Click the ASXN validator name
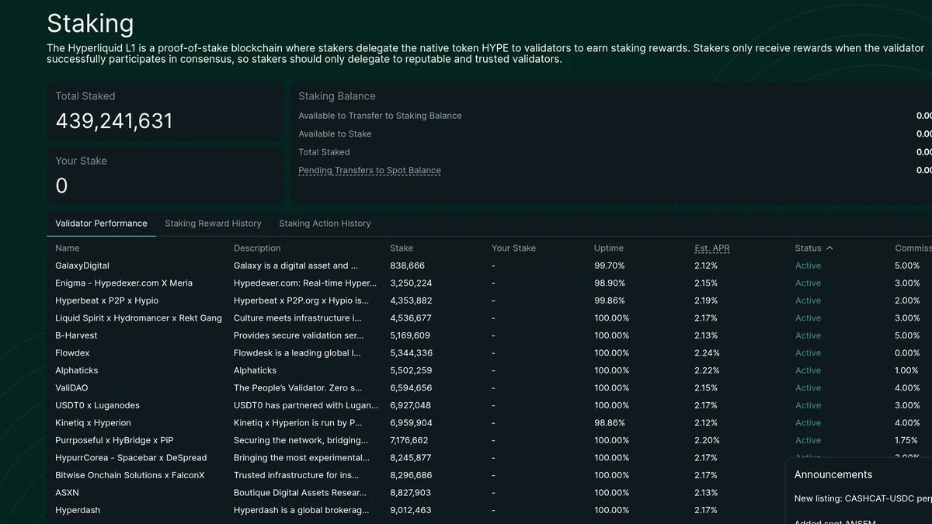Image resolution: width=932 pixels, height=524 pixels. pyautogui.click(x=67, y=493)
